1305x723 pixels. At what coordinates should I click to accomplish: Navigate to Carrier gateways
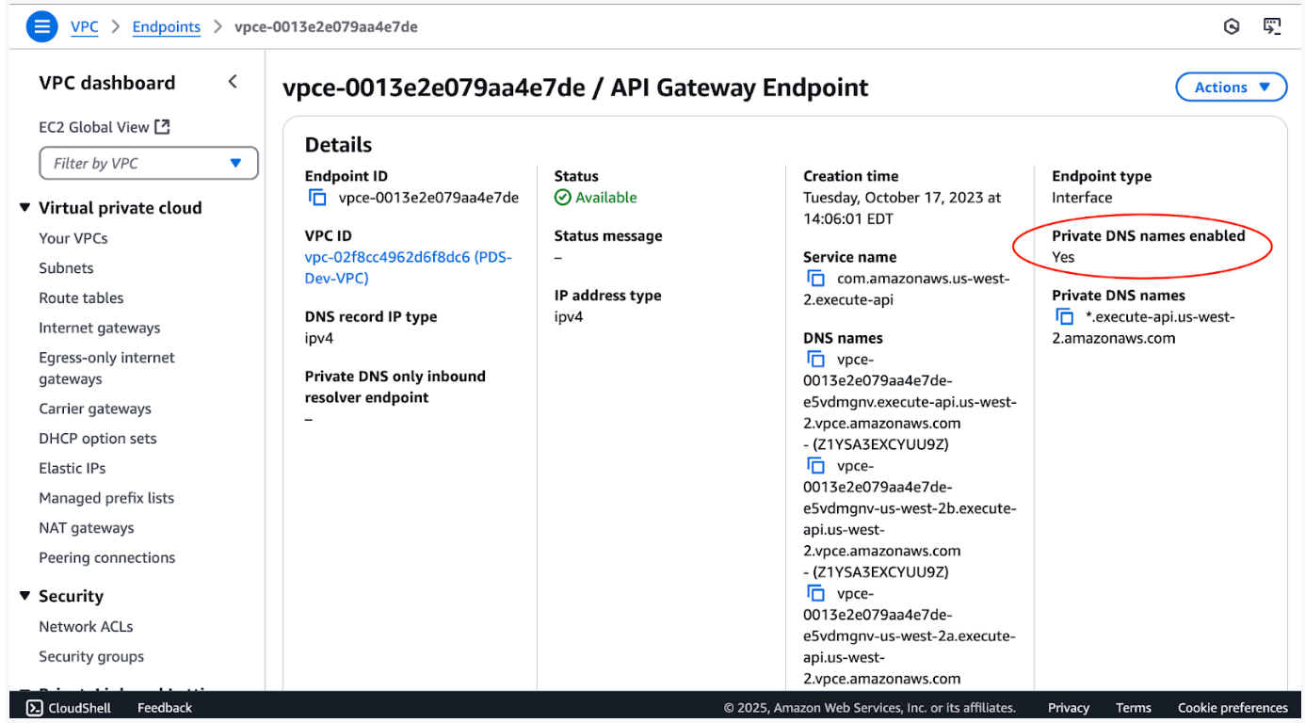pyautogui.click(x=95, y=409)
